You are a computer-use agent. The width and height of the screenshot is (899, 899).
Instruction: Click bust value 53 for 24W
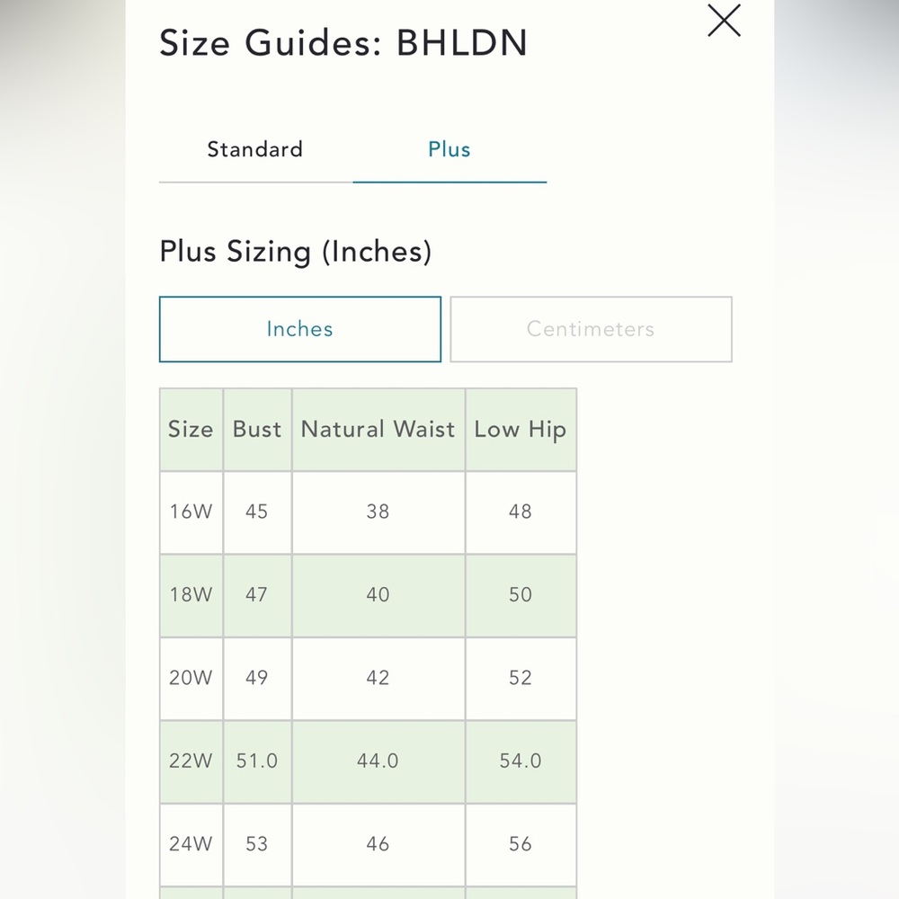[x=257, y=844]
